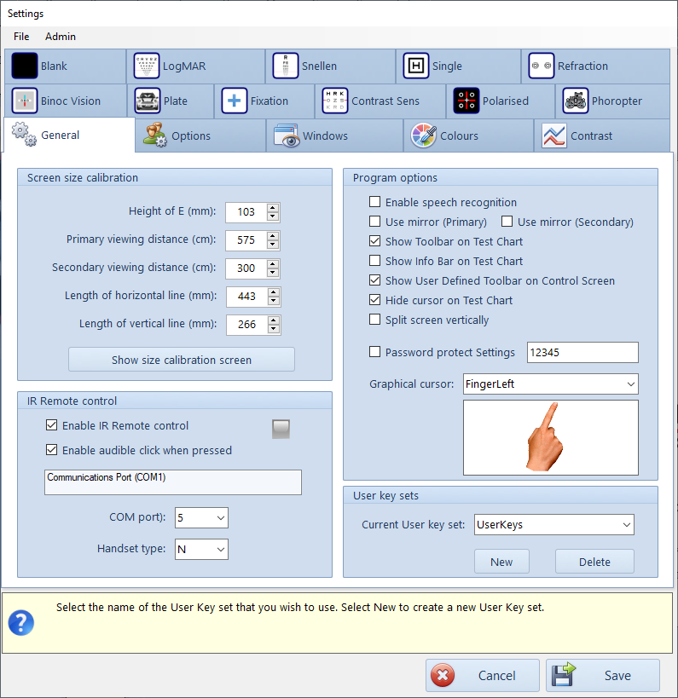Toggle Enable IR Remote control

(x=51, y=426)
